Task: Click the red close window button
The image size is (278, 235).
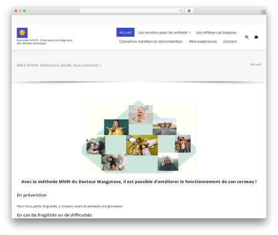Action: tap(16, 11)
